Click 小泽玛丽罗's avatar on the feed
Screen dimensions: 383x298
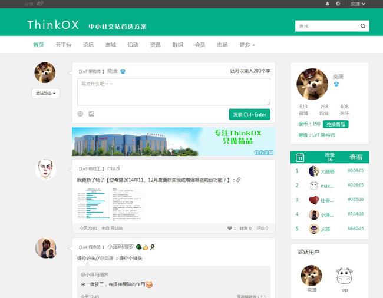(x=46, y=248)
